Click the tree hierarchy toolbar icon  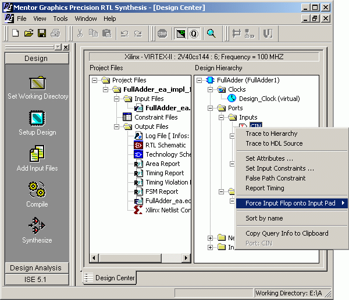pos(250,34)
